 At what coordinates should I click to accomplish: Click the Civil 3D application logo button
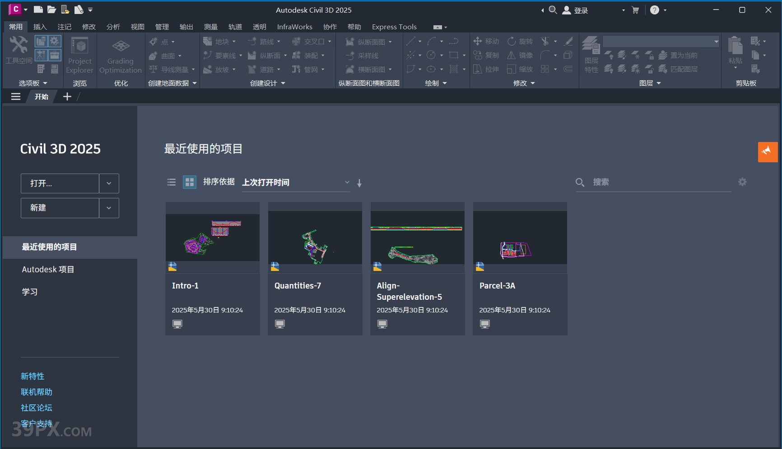point(15,9)
